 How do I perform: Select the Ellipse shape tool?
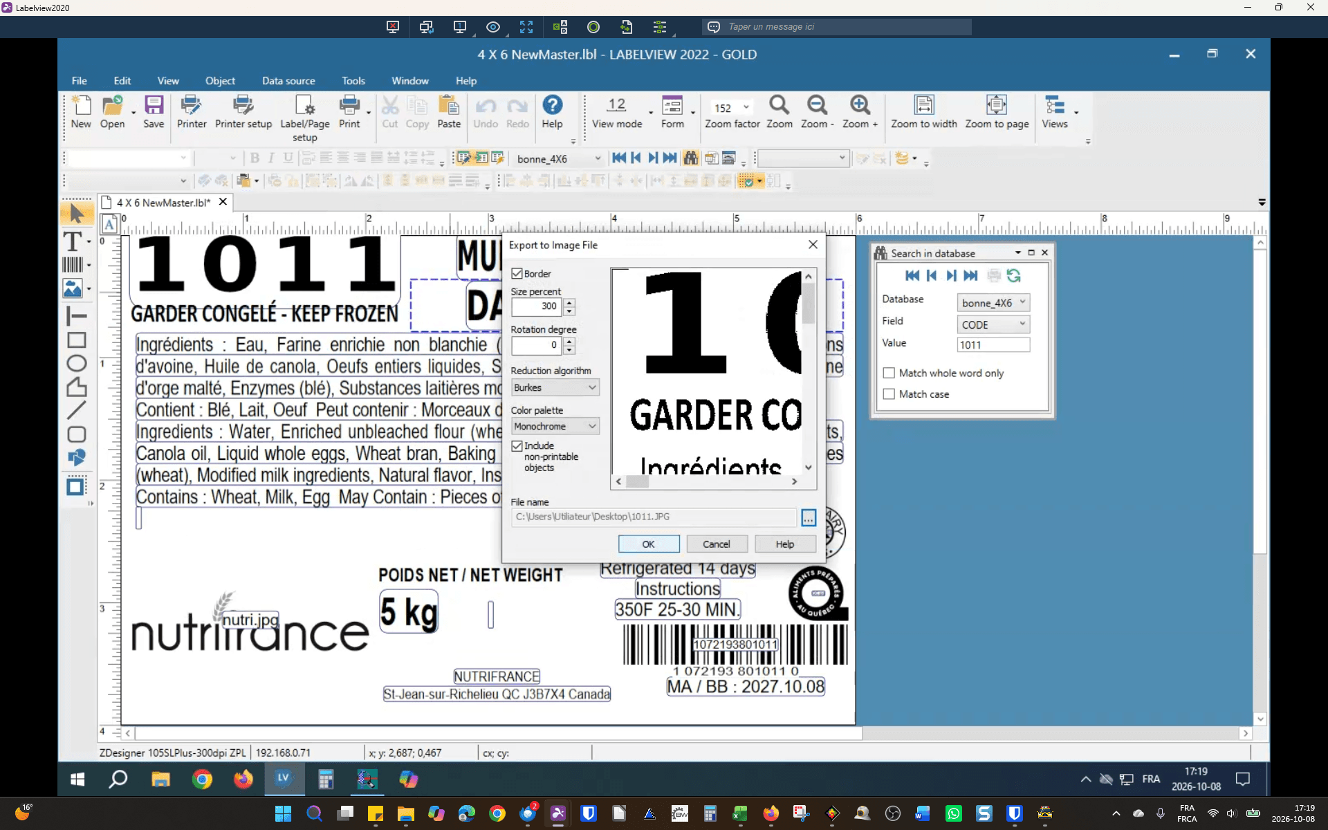76,363
